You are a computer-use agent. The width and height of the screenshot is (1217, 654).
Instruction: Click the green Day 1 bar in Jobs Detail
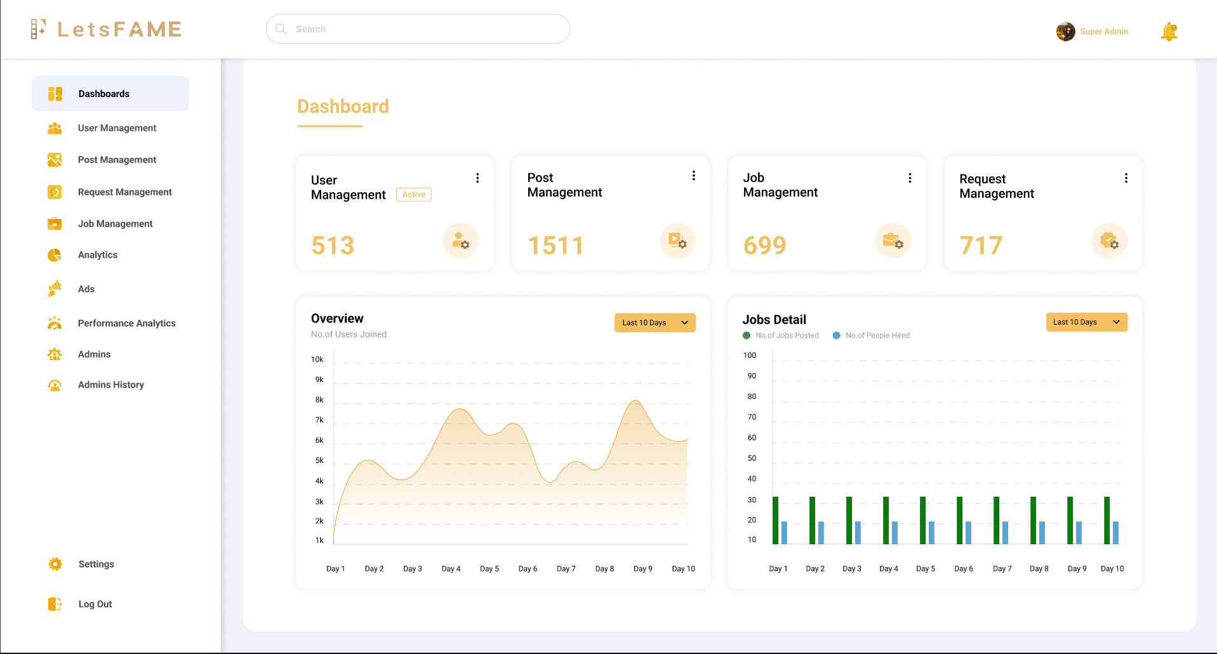(775, 520)
